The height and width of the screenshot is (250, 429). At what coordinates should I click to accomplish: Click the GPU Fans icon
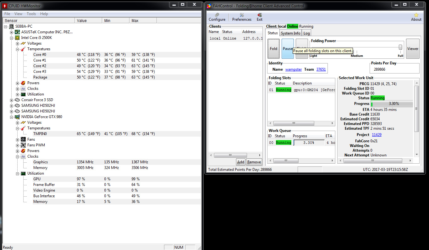coord(23,139)
